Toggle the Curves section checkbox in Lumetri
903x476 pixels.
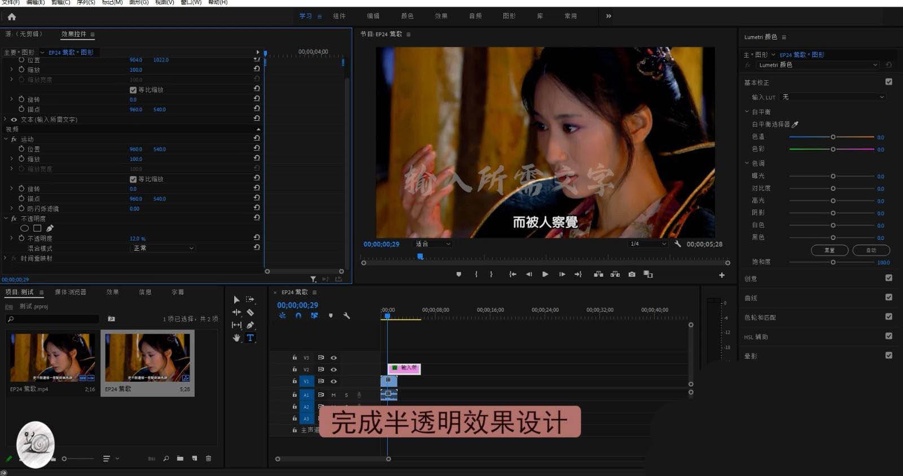(x=889, y=297)
